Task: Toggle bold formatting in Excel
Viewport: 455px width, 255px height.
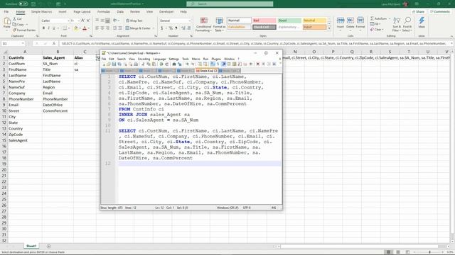Action: click(x=43, y=28)
